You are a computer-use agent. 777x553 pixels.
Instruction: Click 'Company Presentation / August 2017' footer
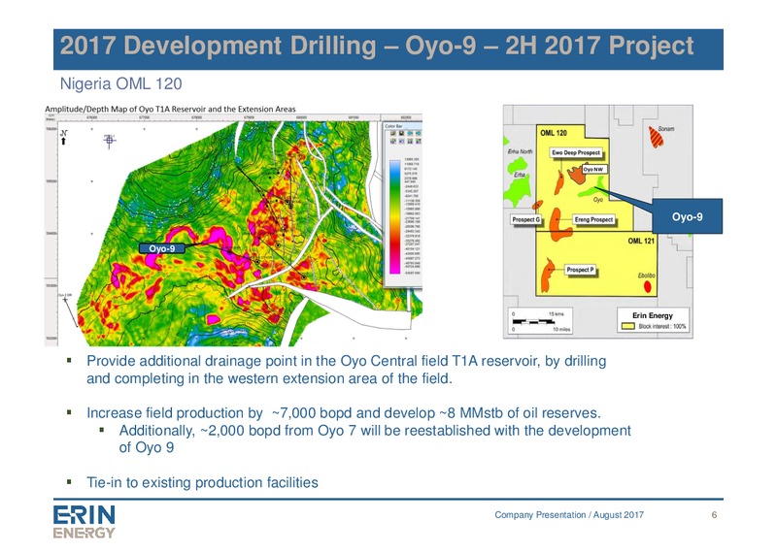[569, 515]
